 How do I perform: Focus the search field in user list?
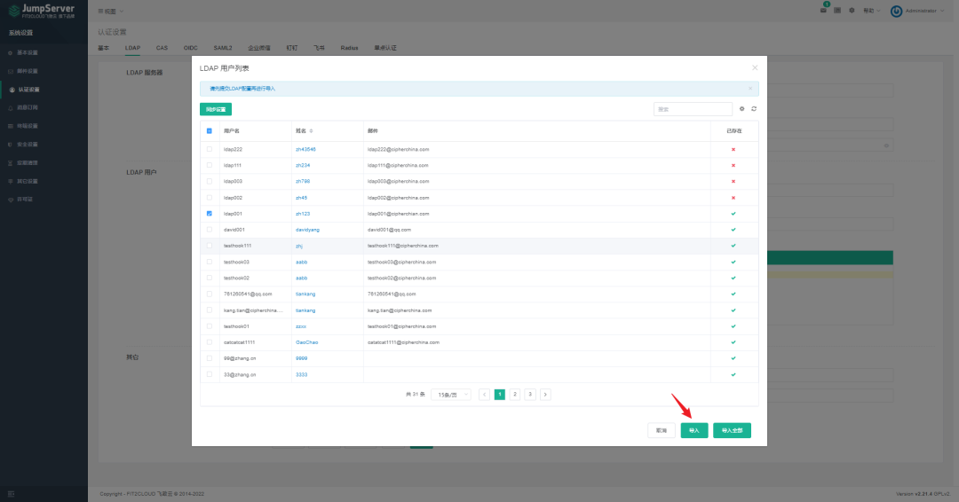[693, 109]
